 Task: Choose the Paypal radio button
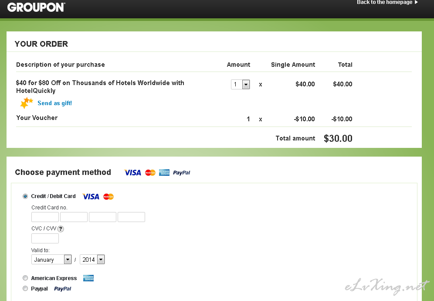(25, 288)
